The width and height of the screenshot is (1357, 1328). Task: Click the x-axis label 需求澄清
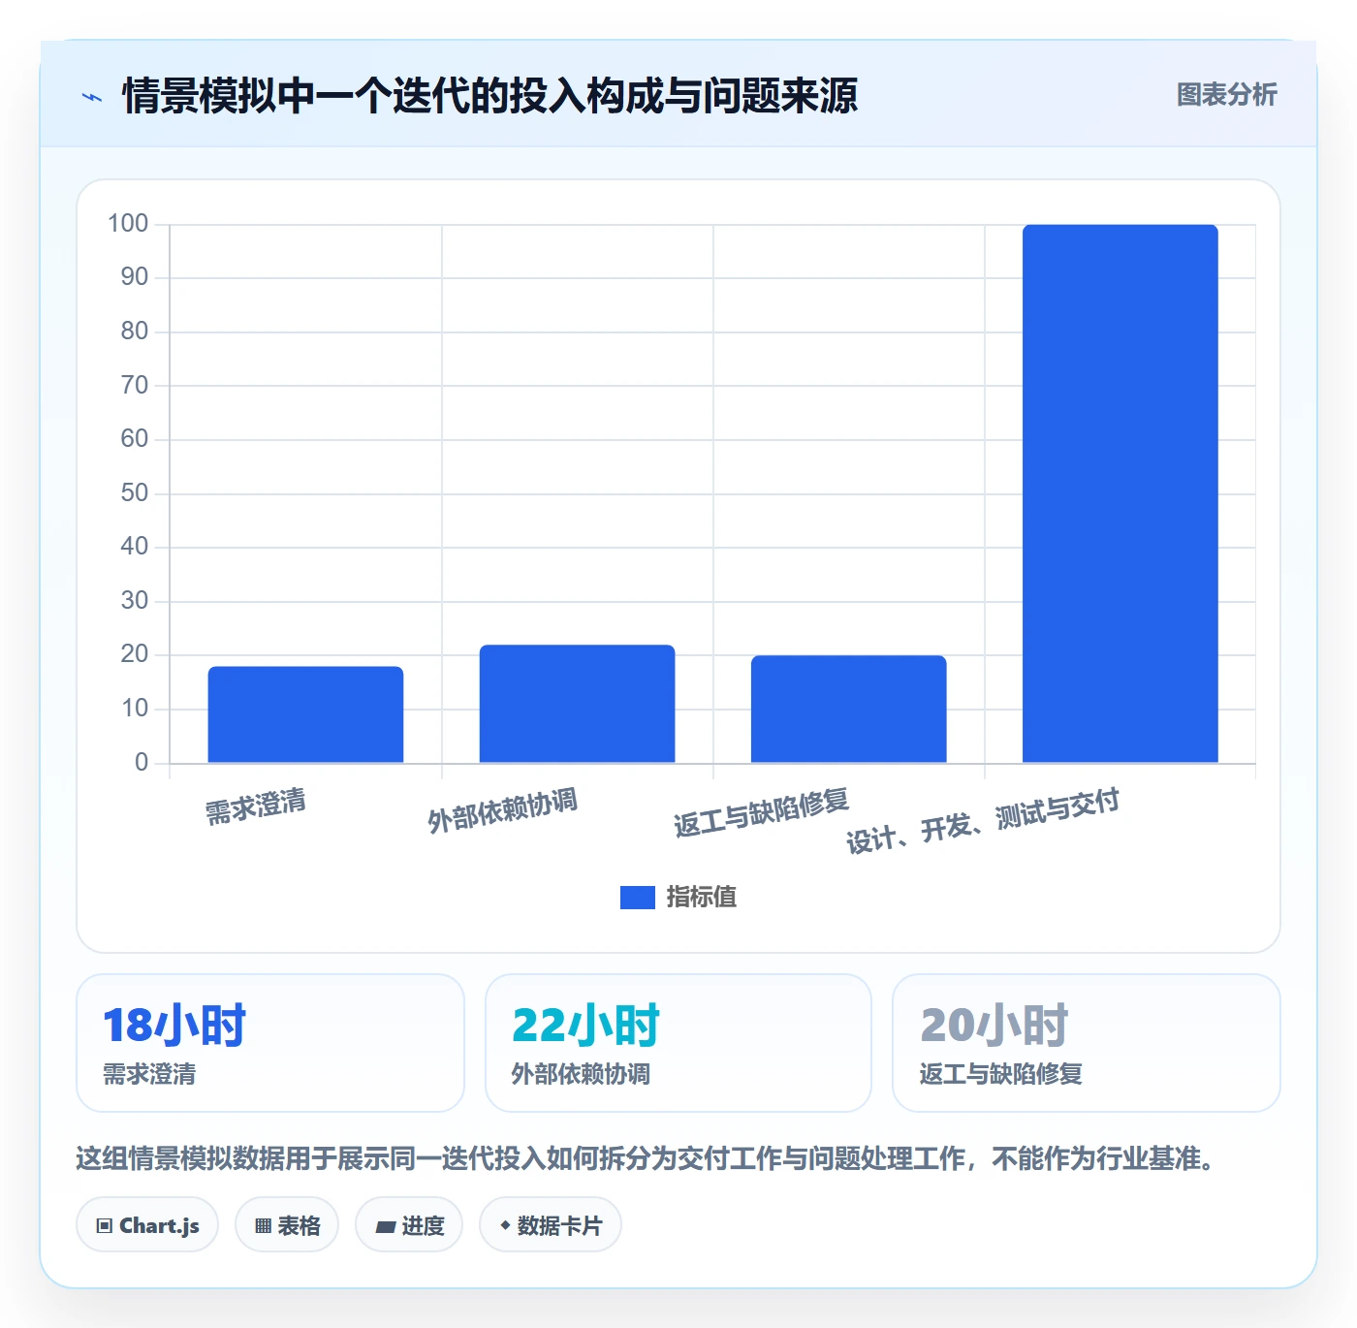tap(256, 806)
